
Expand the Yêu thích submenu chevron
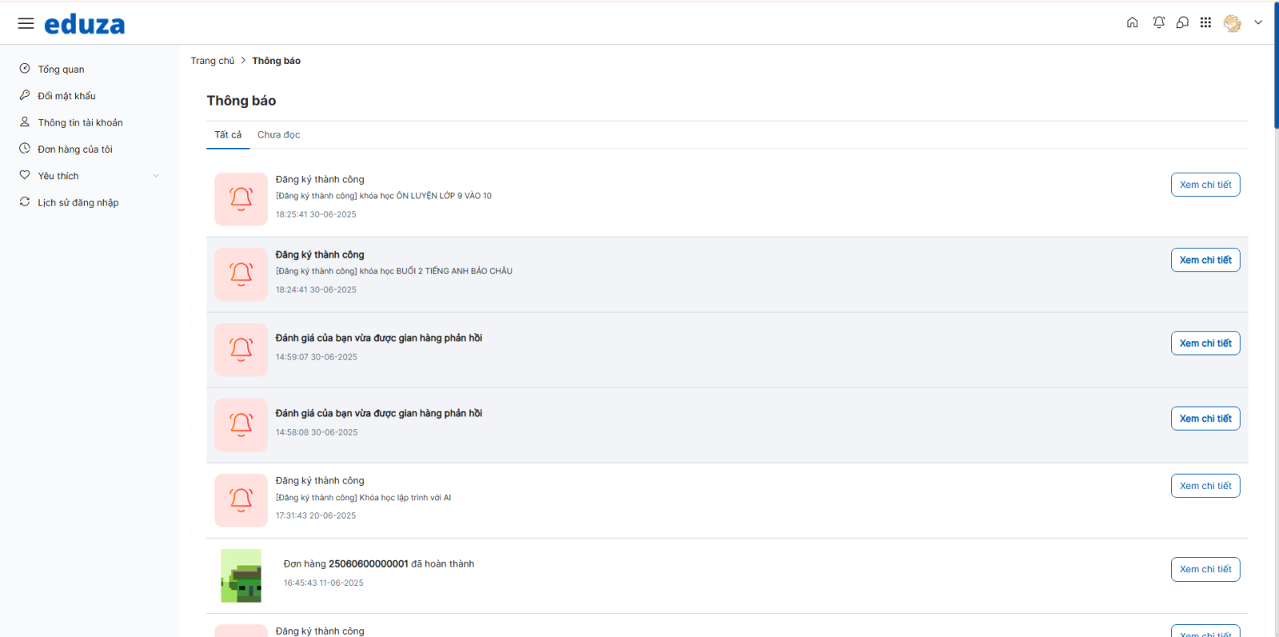click(x=156, y=176)
